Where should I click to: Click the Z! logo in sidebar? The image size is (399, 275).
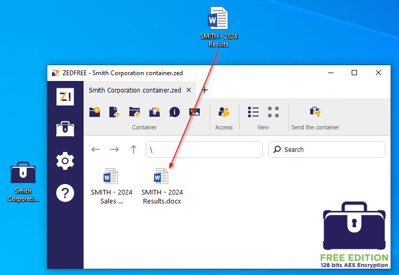pyautogui.click(x=65, y=97)
